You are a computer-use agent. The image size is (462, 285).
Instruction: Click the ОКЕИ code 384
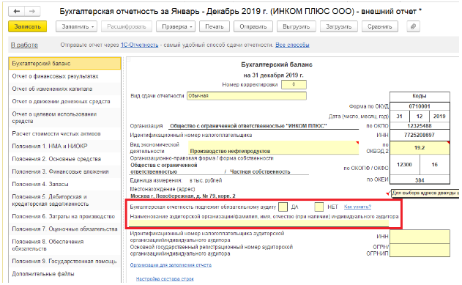tap(420, 180)
